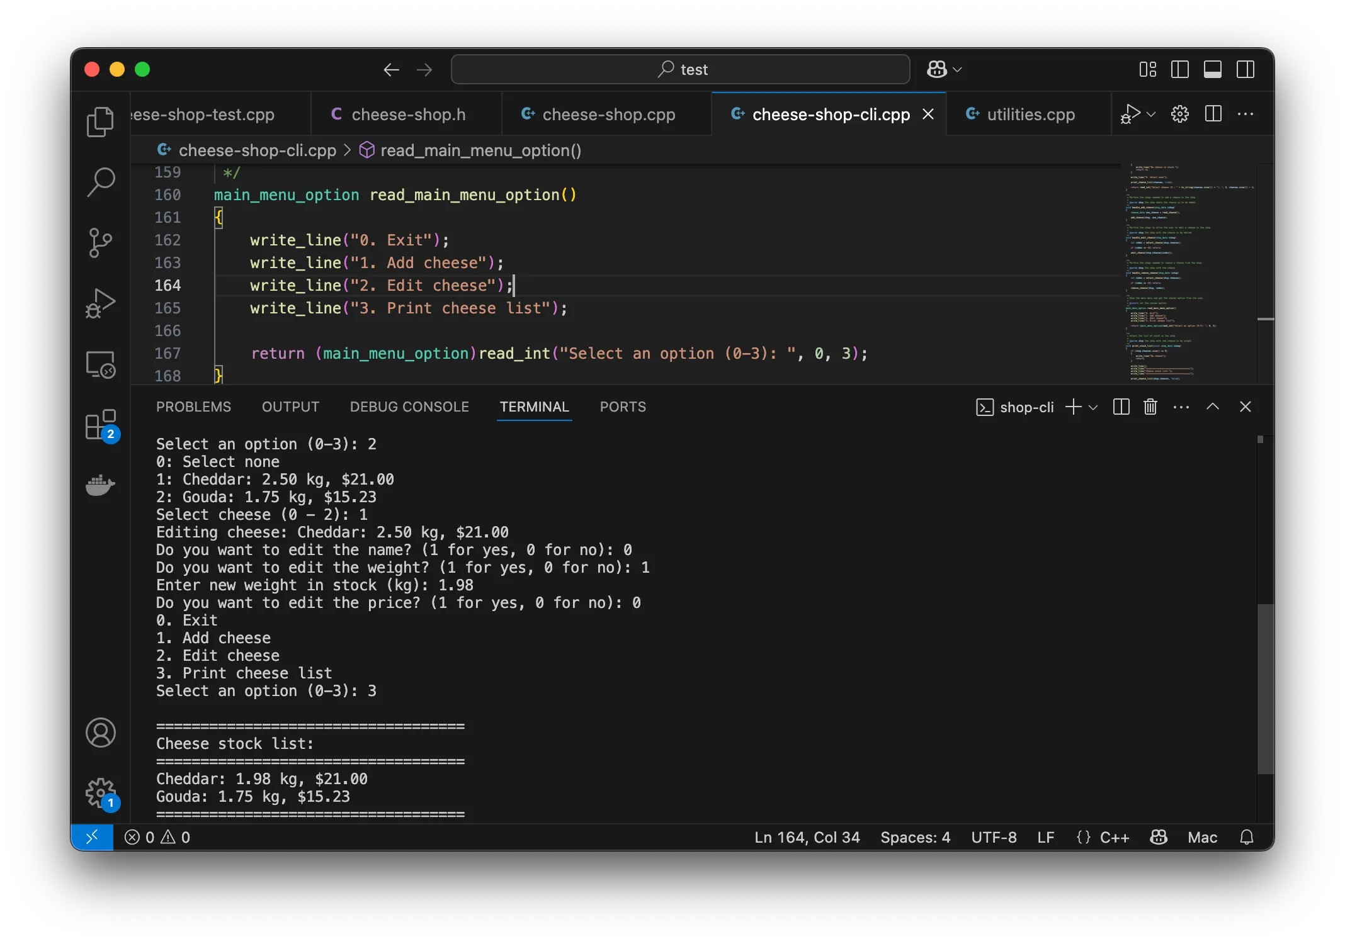
Task: Toggle the secondary side bar
Action: [x=1245, y=69]
